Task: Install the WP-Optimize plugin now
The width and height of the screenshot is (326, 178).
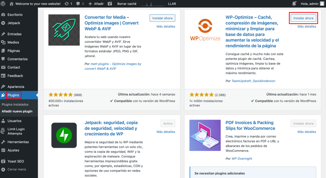Action: click(x=303, y=18)
